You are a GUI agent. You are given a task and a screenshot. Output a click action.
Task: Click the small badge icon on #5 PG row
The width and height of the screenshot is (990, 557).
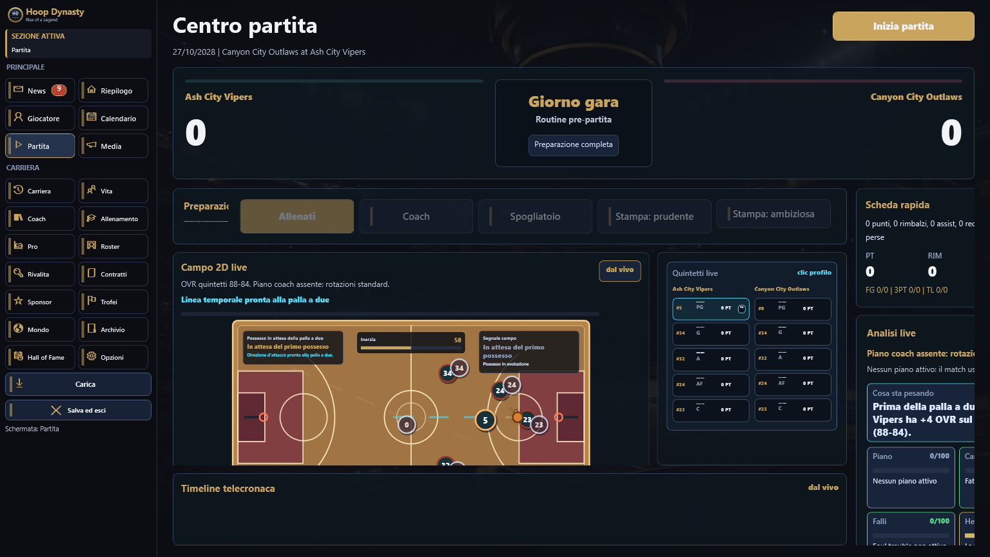741,309
